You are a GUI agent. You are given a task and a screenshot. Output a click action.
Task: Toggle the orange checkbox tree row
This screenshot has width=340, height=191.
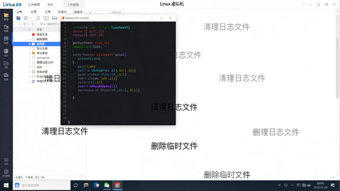point(33,53)
